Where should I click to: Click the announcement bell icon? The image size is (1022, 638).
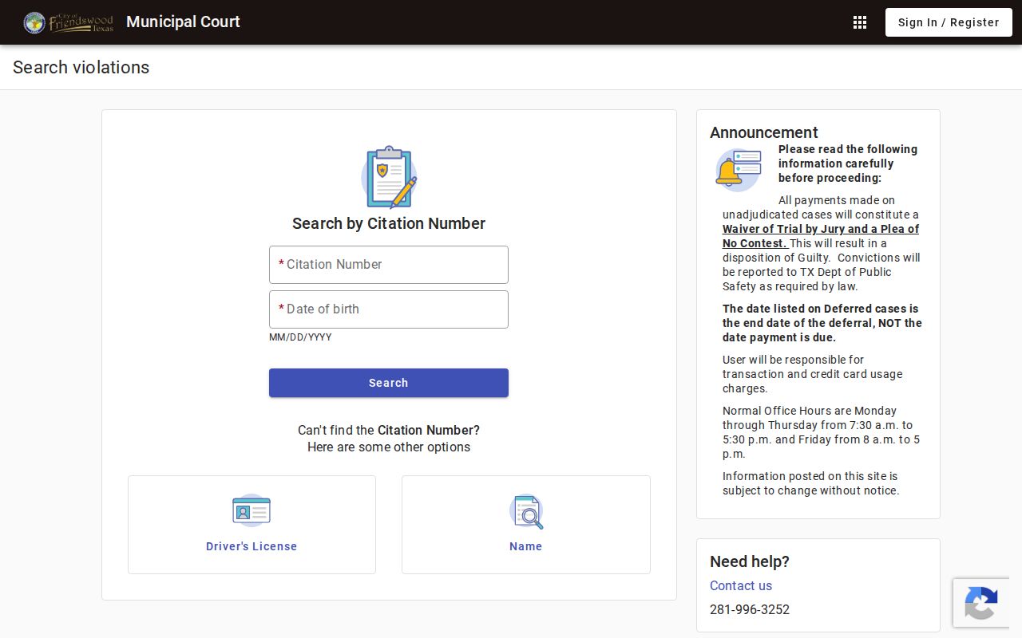[x=739, y=169]
